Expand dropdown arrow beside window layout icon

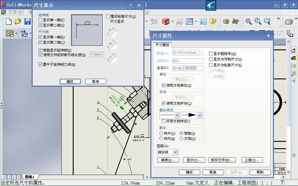[196, 22]
